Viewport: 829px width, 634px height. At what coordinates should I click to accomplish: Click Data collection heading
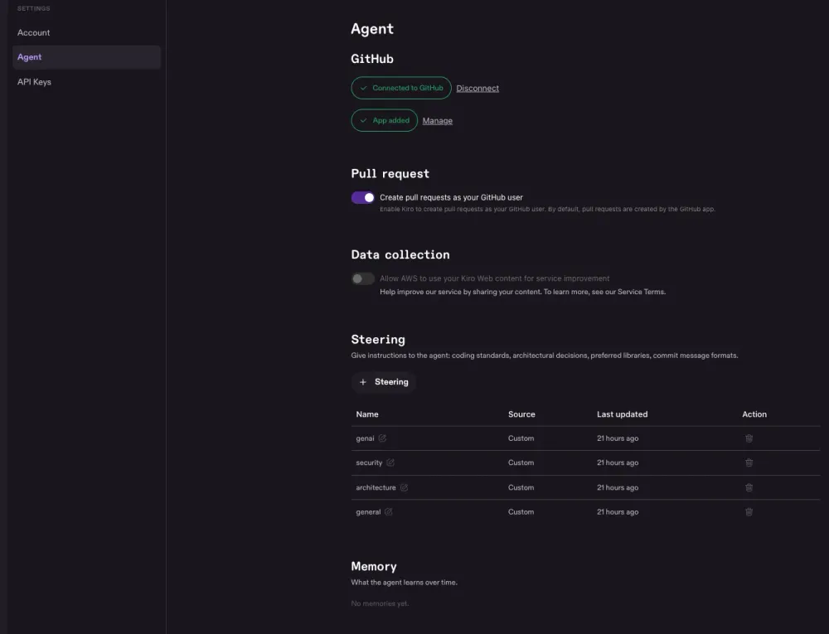coord(400,254)
